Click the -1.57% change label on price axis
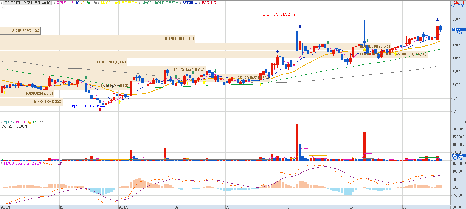 [457, 33]
